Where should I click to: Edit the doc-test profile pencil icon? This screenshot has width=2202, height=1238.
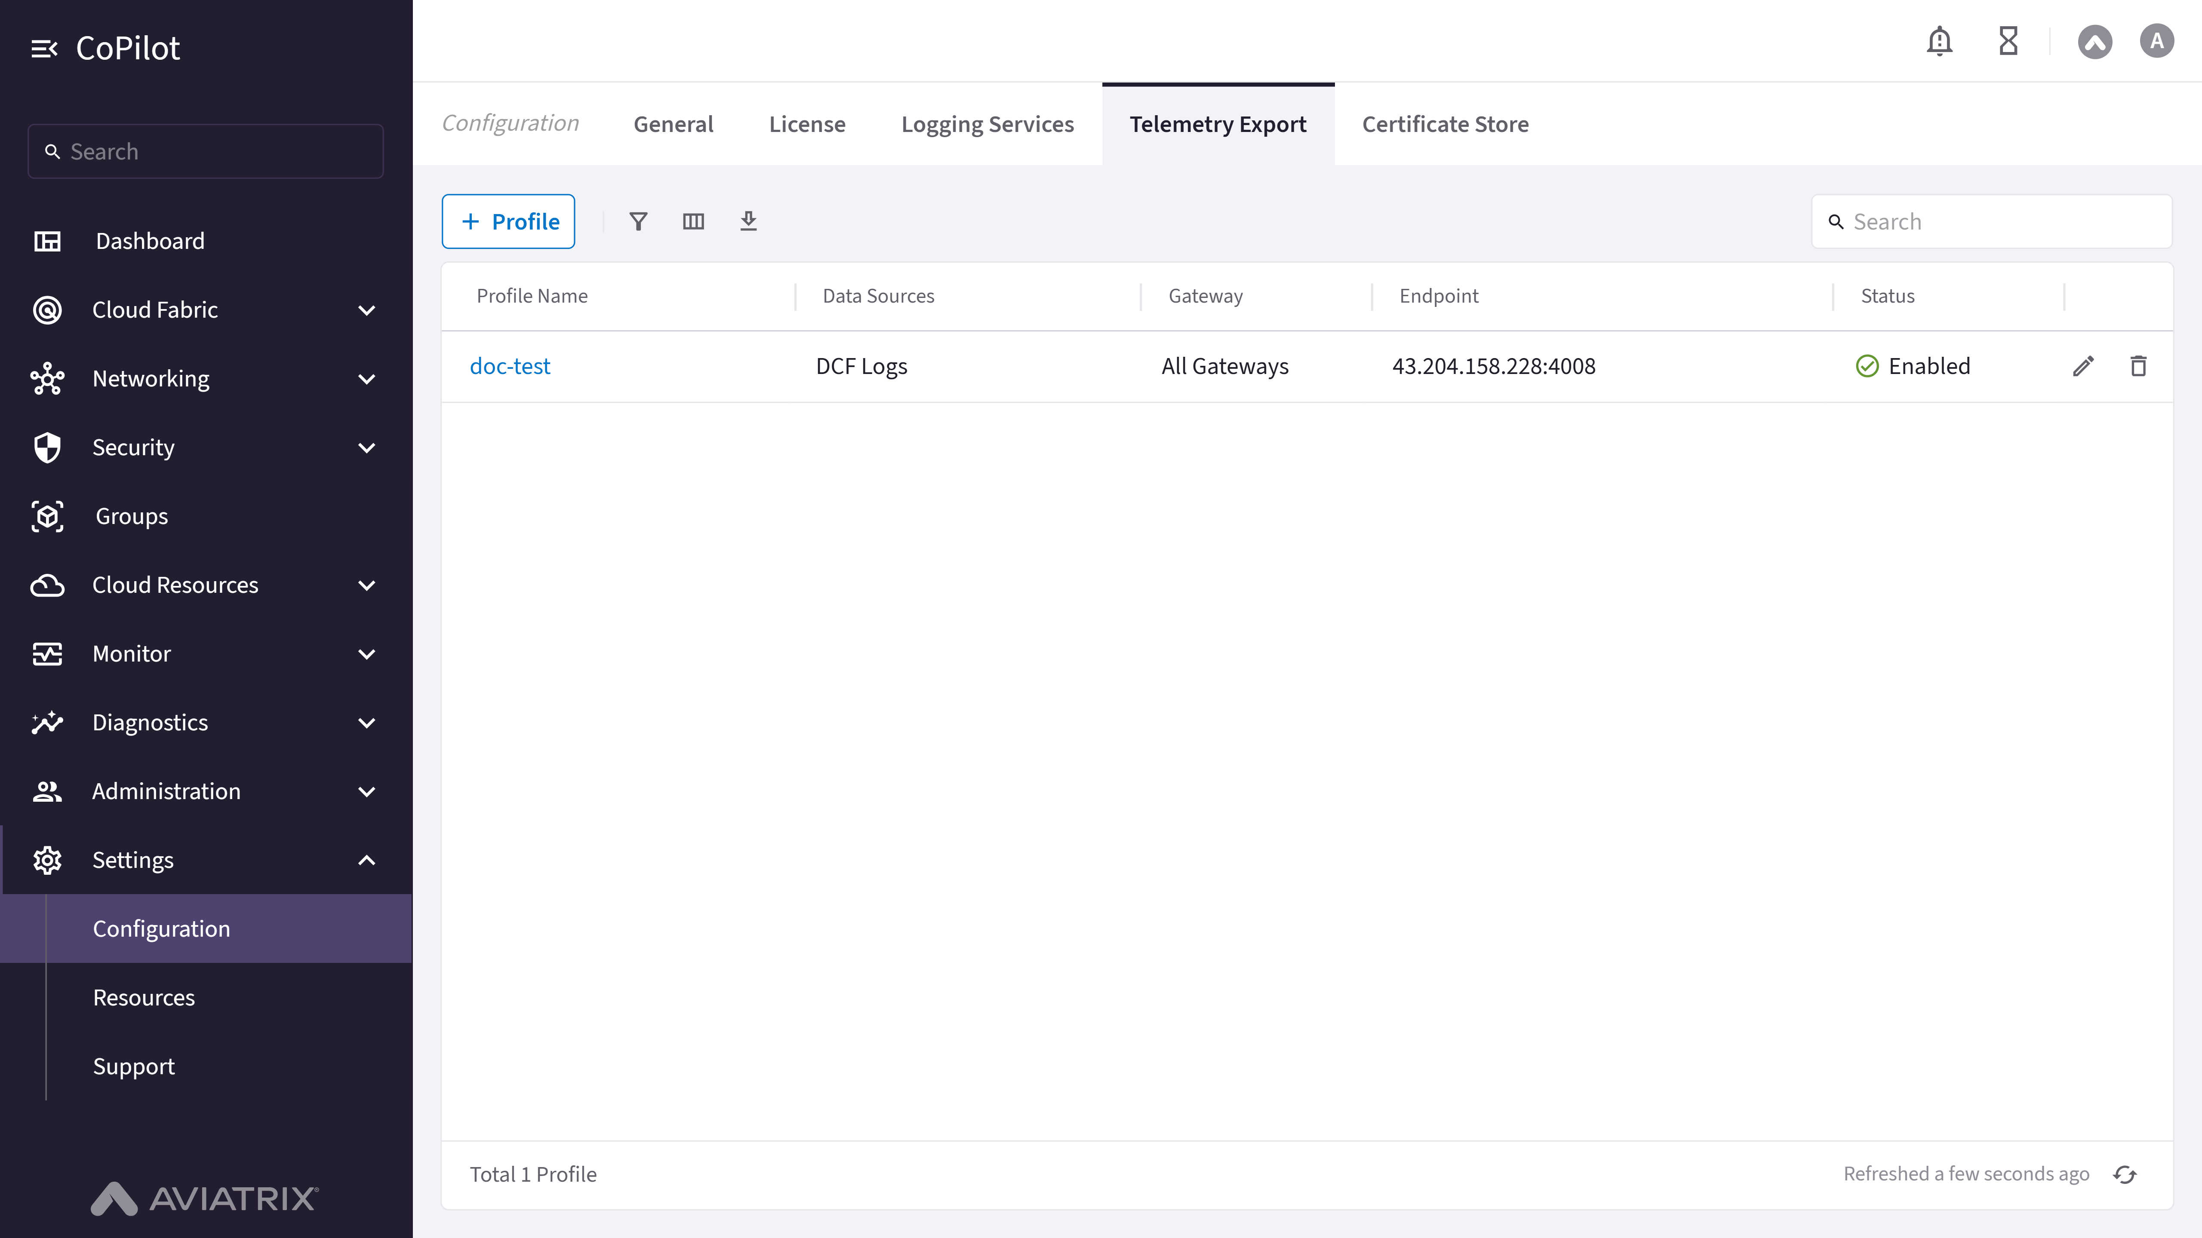2083,367
